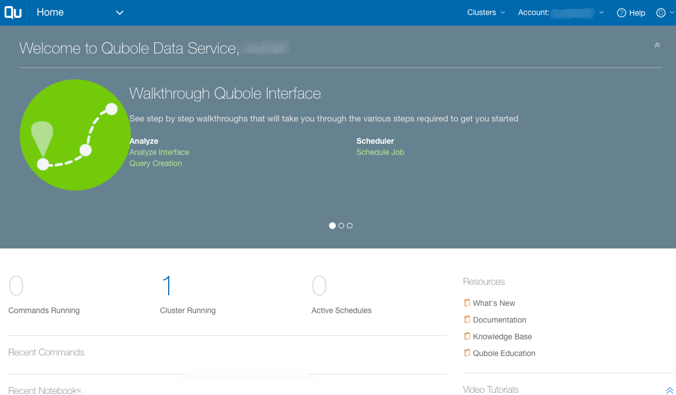Click the Commands Running count of 0
The width and height of the screenshot is (676, 395).
coord(16,286)
